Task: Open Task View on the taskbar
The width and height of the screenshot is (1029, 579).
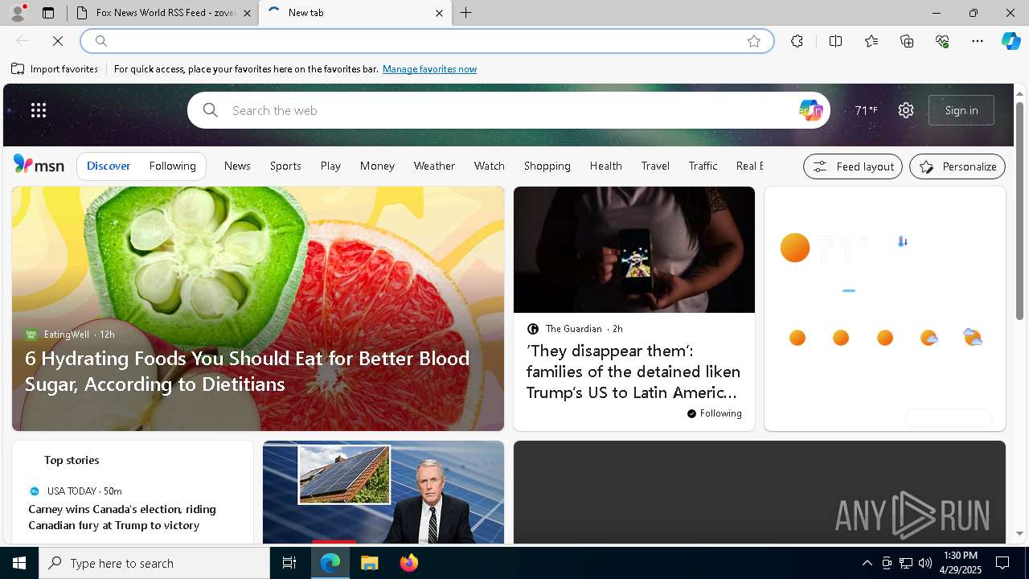Action: (x=289, y=563)
